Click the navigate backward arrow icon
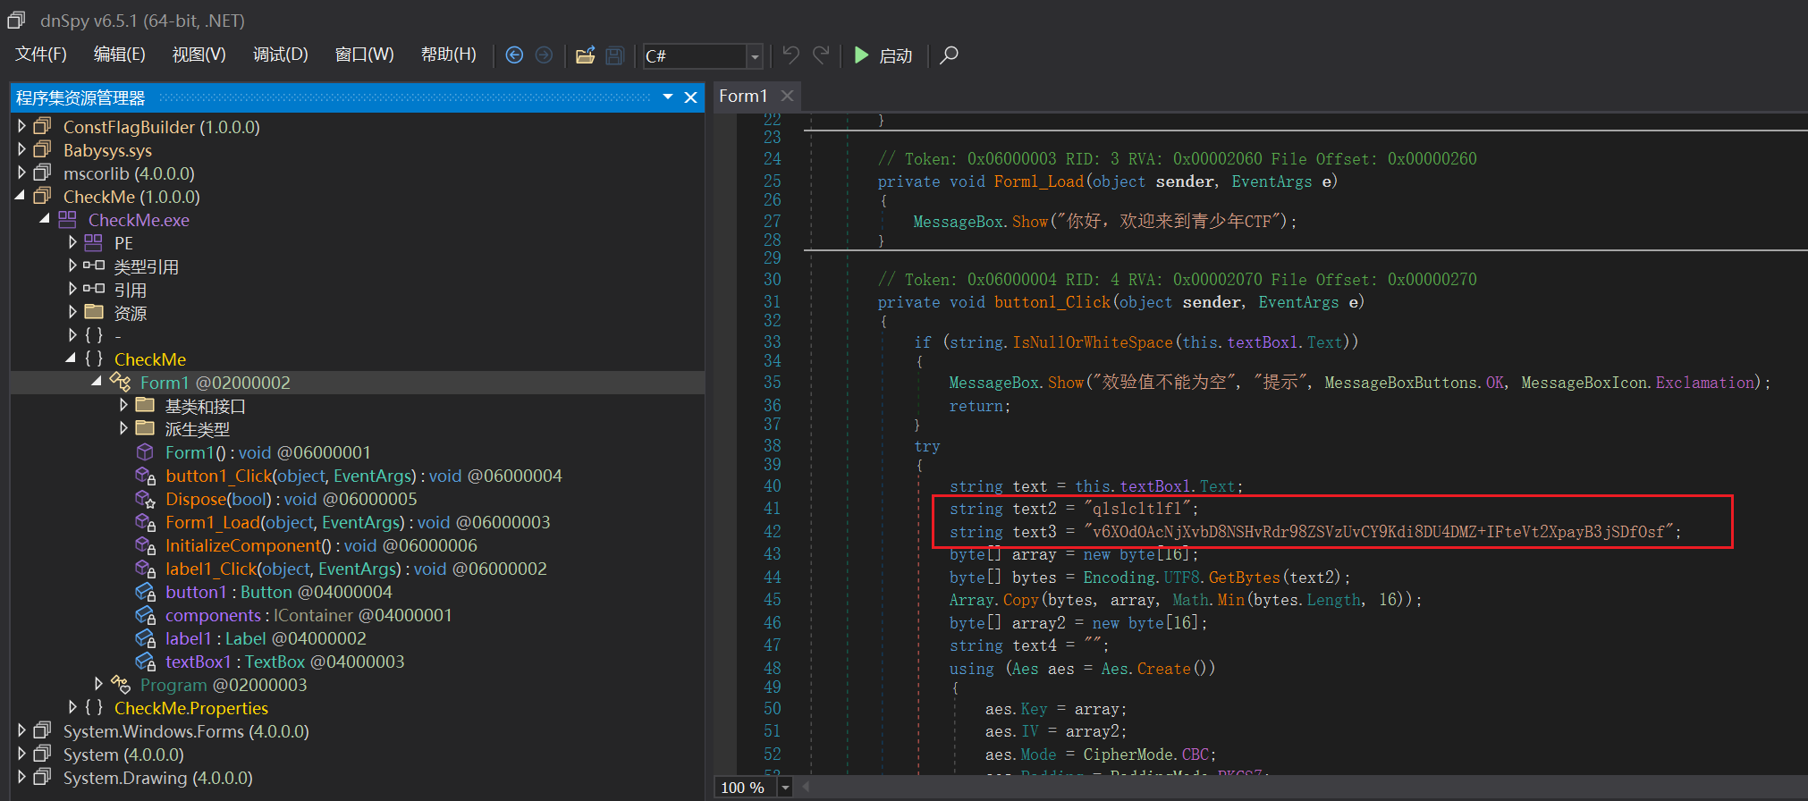The height and width of the screenshot is (801, 1808). [514, 55]
